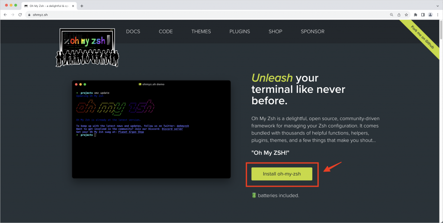
Task: Open the zoom magnifier in address bar
Action: (392, 15)
